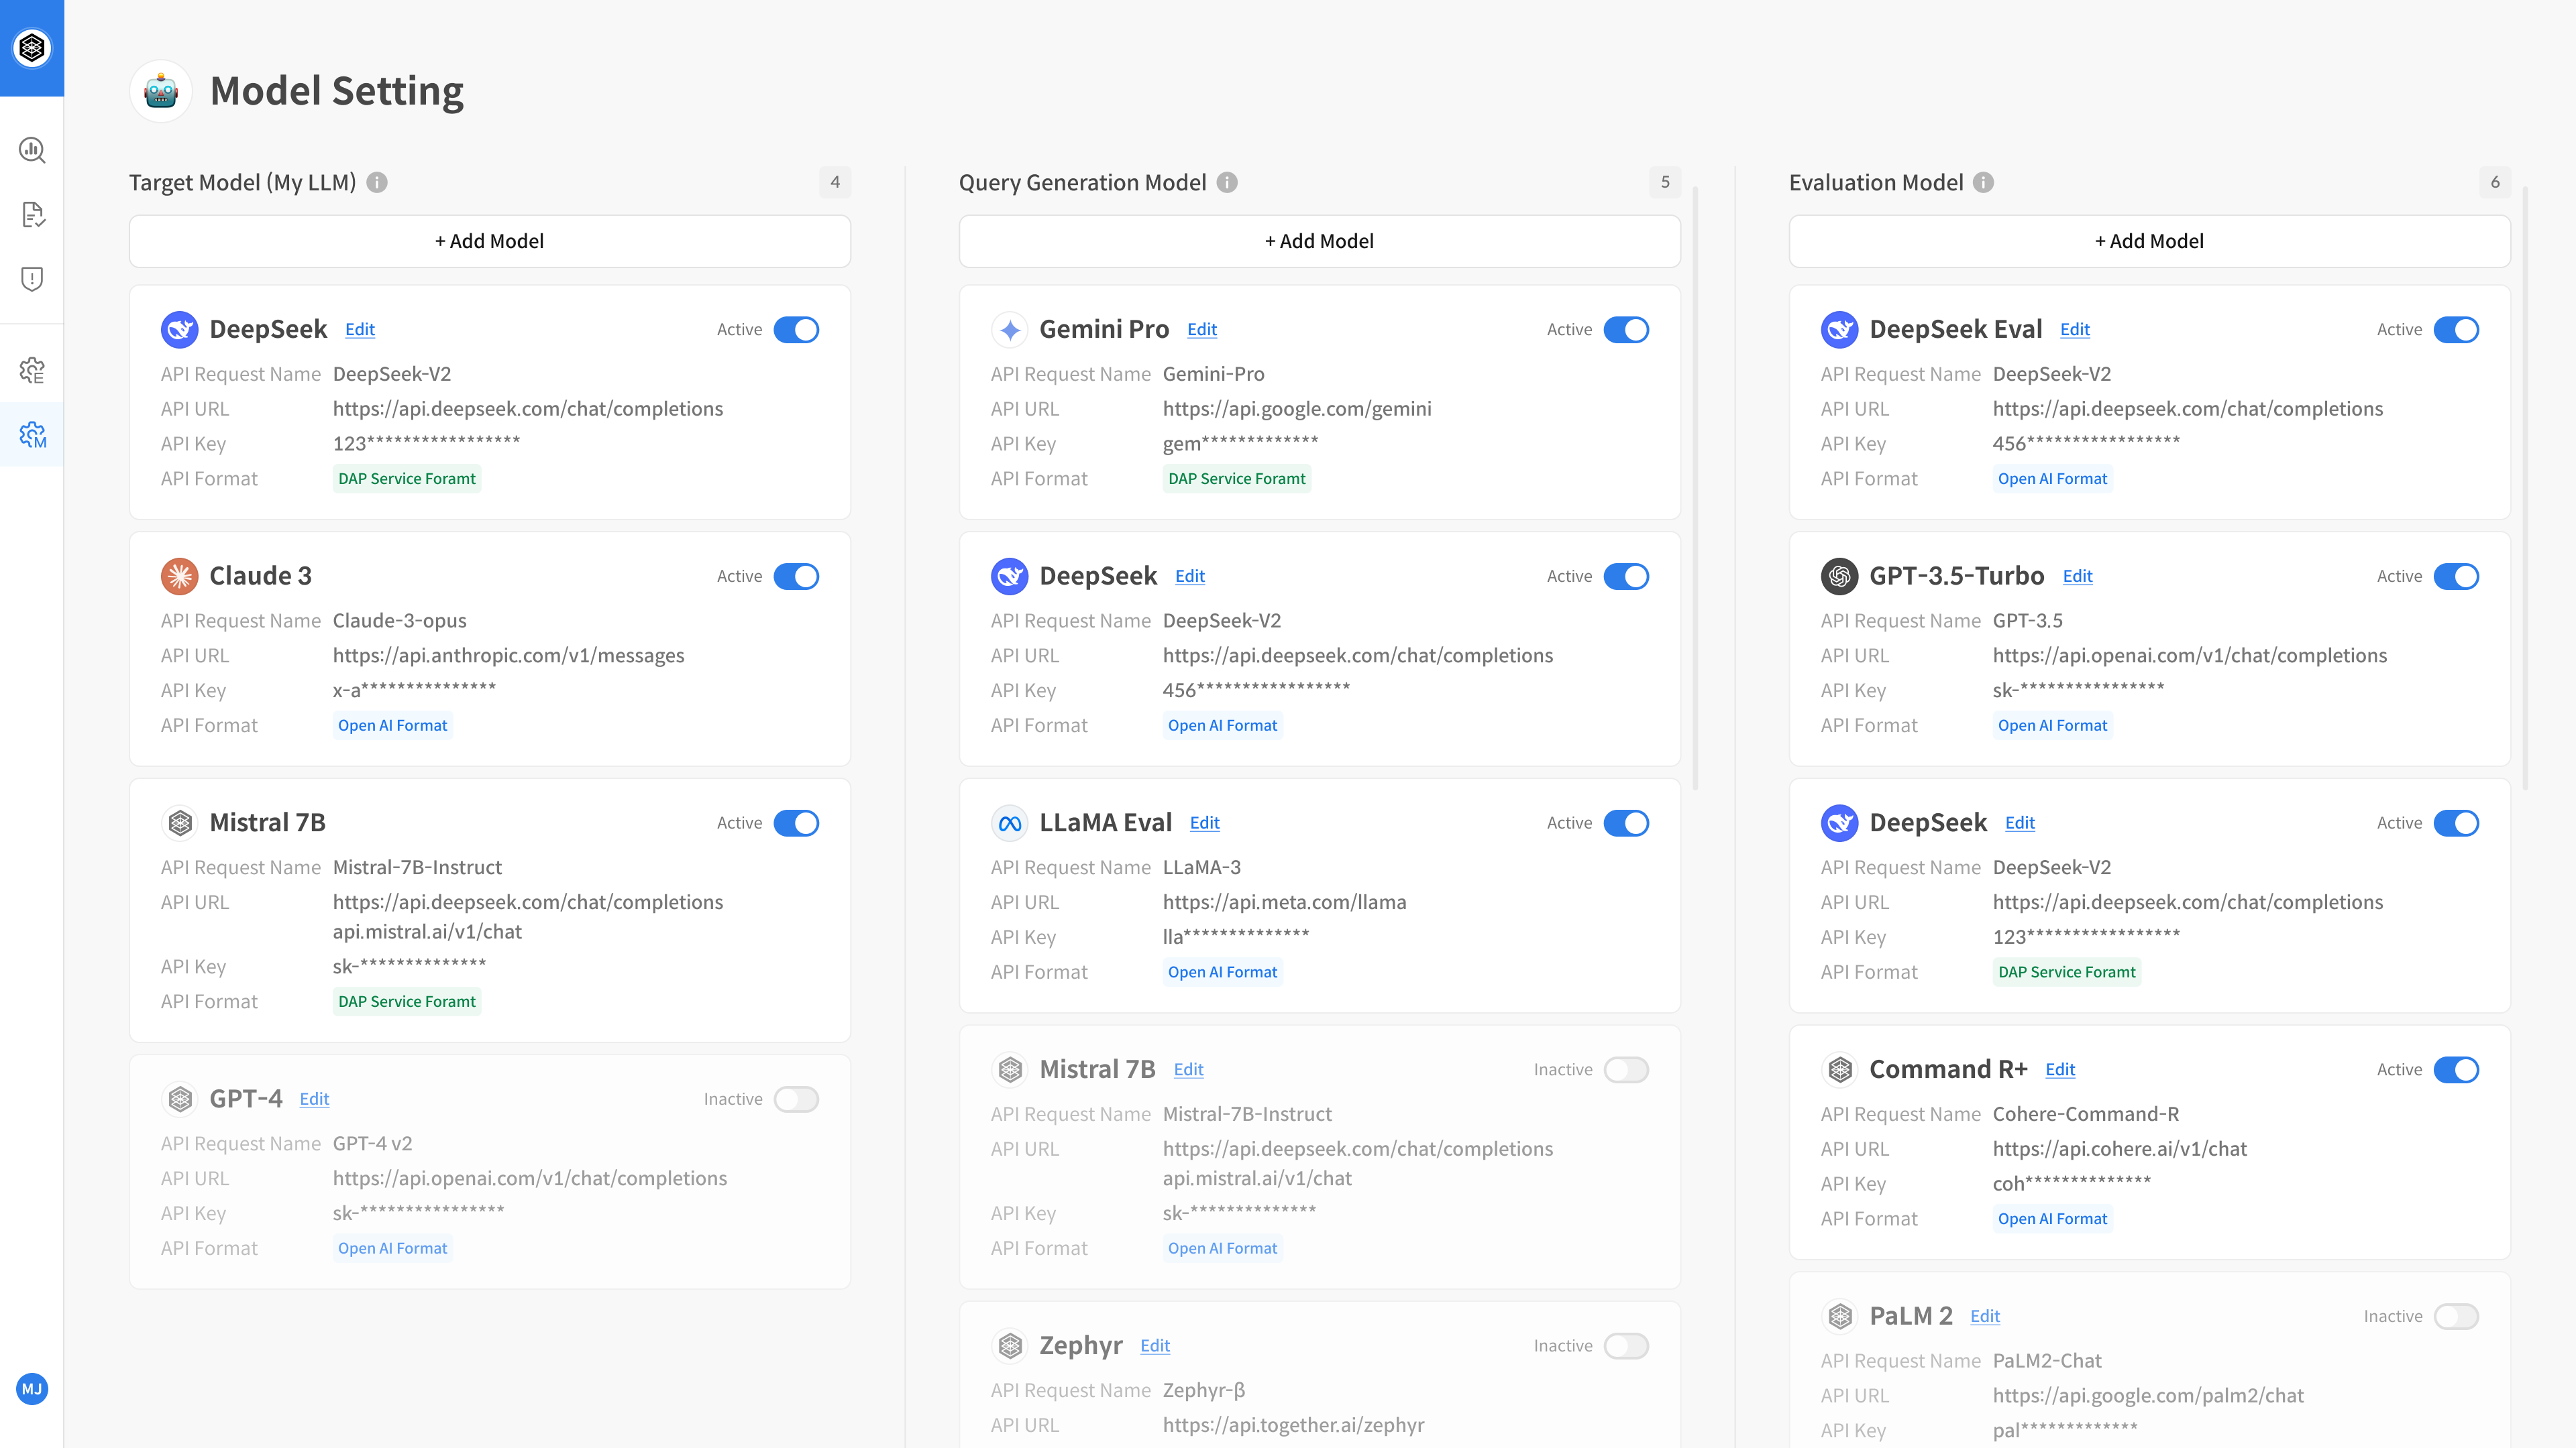
Task: Click the DAP Service Foramt tag on Gemini Pro
Action: [x=1237, y=479]
